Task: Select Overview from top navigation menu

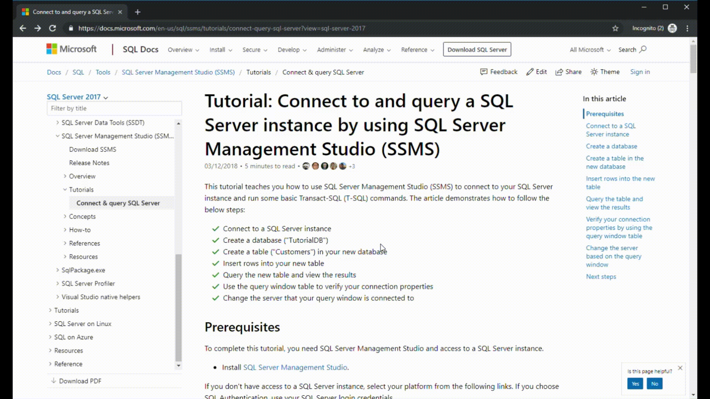Action: click(x=180, y=49)
